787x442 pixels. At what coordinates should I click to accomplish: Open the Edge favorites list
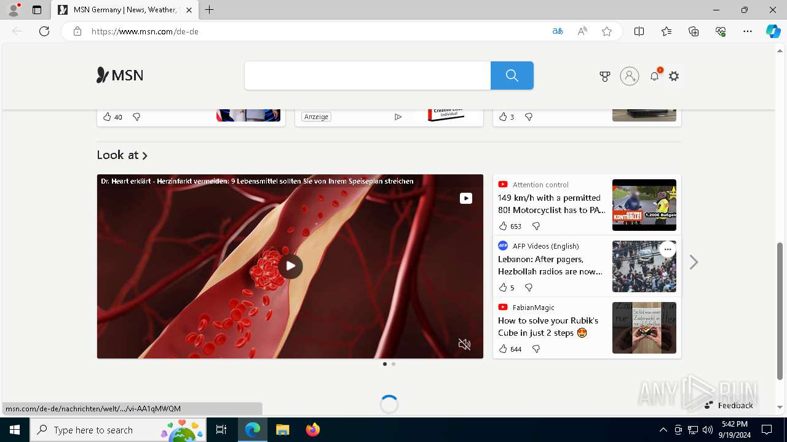tap(666, 31)
